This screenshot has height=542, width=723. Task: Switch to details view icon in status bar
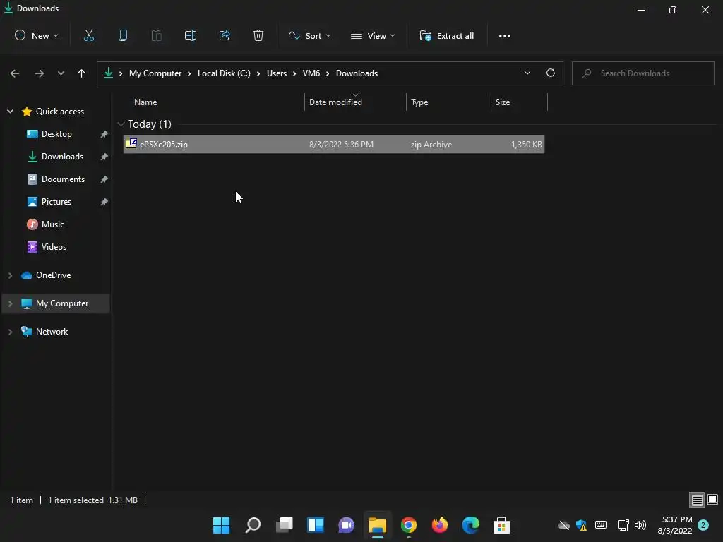(x=697, y=500)
